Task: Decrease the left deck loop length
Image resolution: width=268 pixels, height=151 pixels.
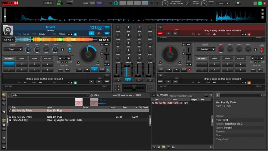Action: coord(60,58)
